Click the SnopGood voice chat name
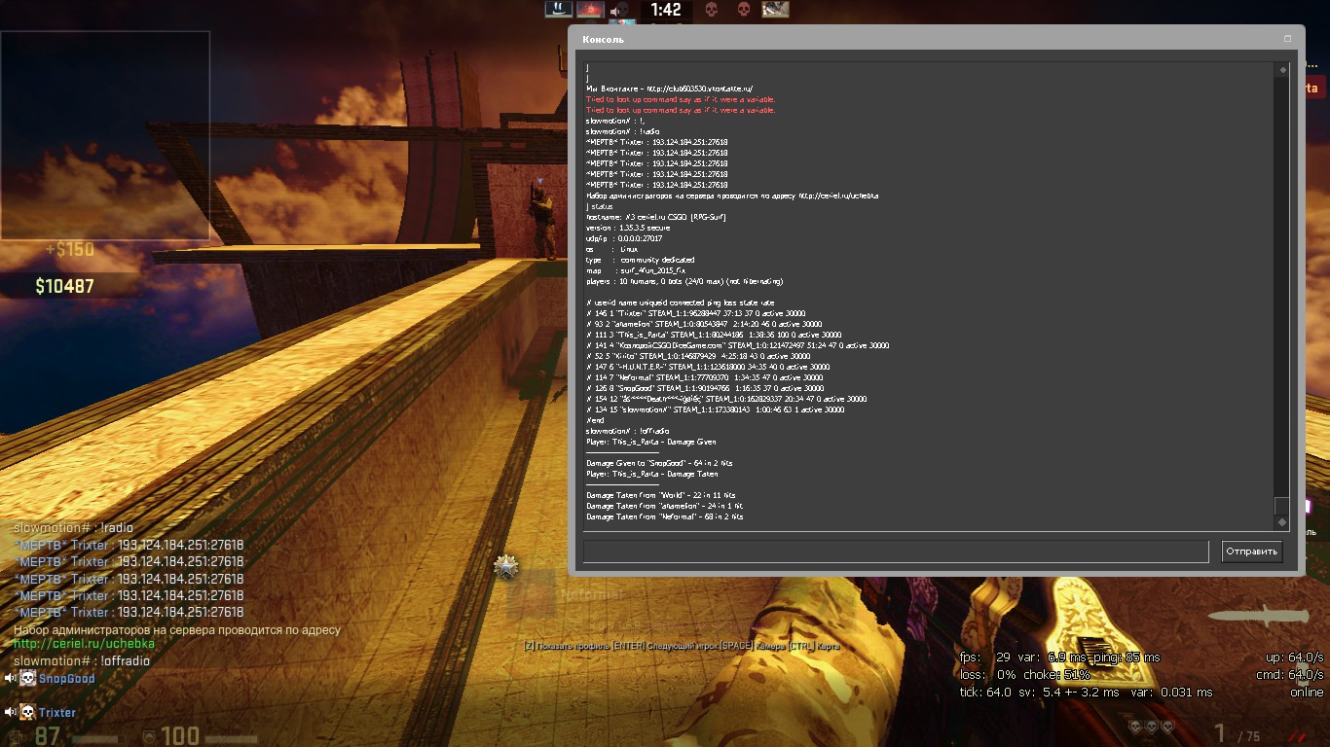The image size is (1330, 747). [67, 678]
